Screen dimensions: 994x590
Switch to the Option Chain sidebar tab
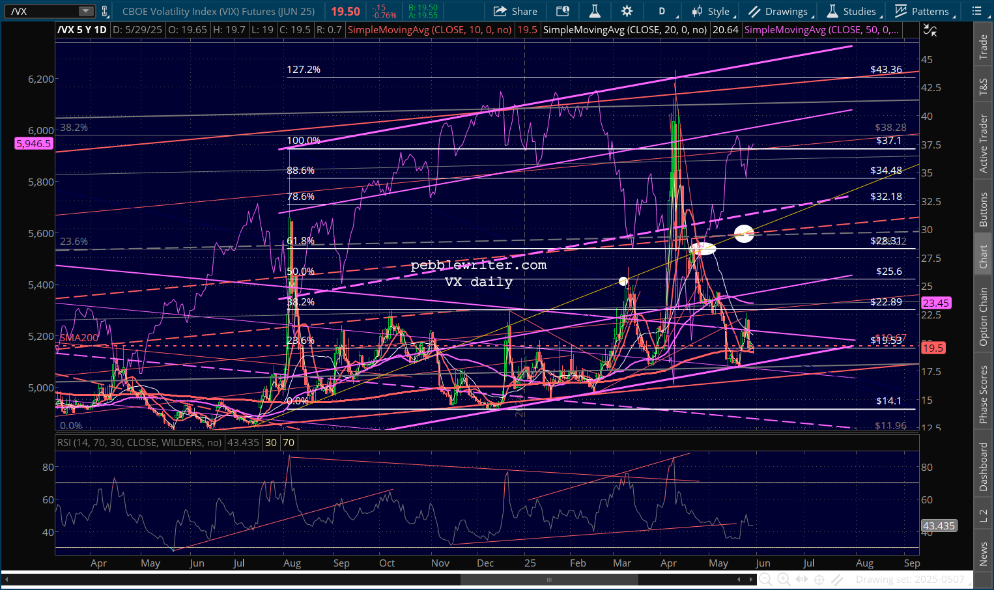tap(984, 316)
